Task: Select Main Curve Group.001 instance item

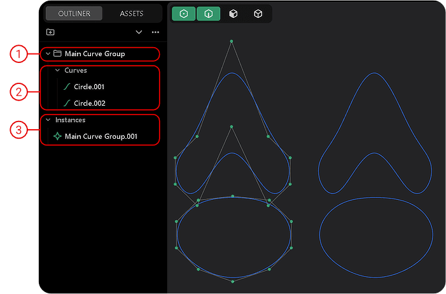Action: [101, 136]
